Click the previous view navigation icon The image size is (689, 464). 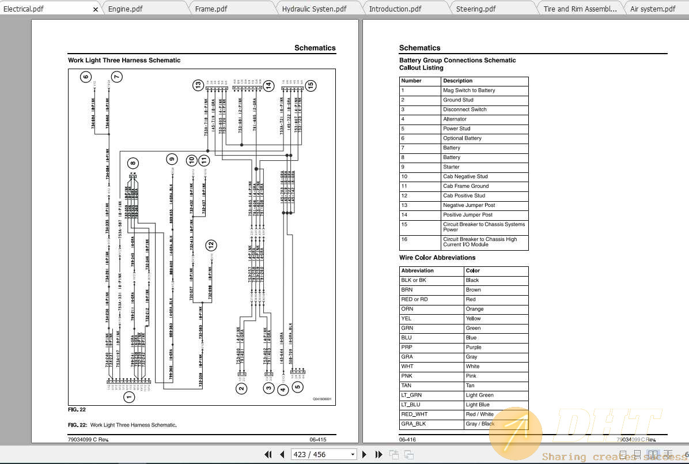coord(393,454)
